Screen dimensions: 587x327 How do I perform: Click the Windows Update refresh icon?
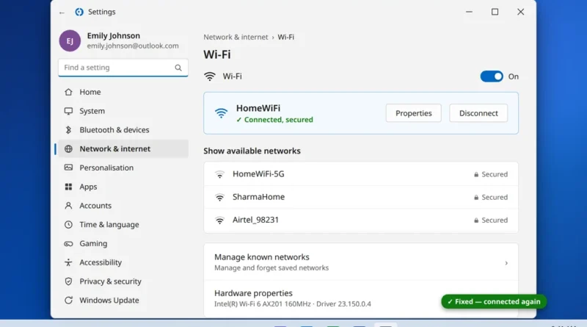coord(68,301)
